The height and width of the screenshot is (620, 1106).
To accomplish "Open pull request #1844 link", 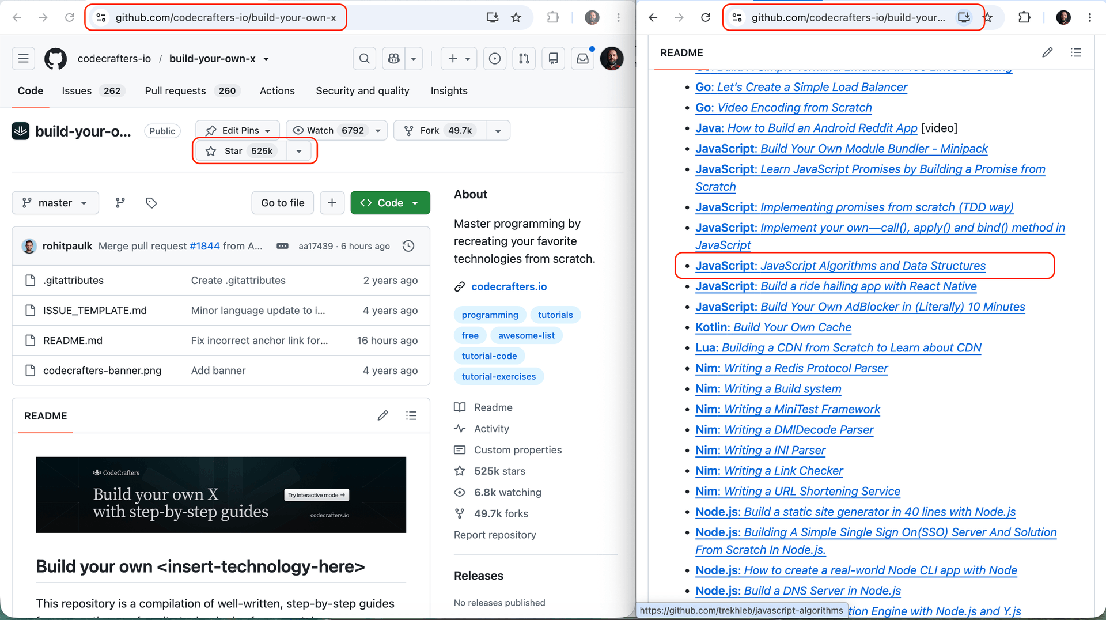I will (204, 246).
